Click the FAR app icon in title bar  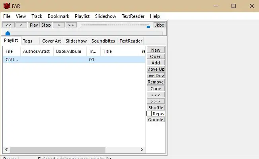(x=7, y=6)
